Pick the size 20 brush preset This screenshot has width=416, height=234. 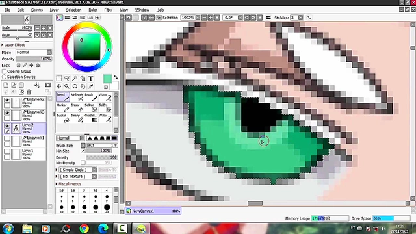pos(107,208)
